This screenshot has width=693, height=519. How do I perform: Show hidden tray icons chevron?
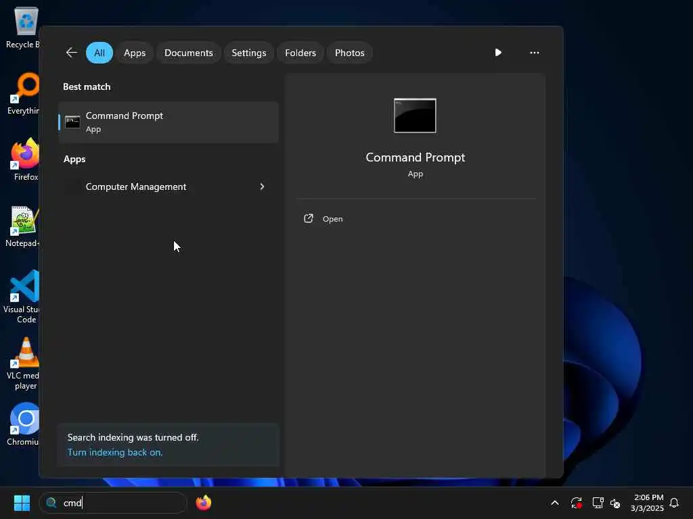pos(555,503)
